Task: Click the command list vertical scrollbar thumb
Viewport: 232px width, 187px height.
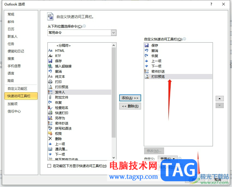Action: (114, 93)
